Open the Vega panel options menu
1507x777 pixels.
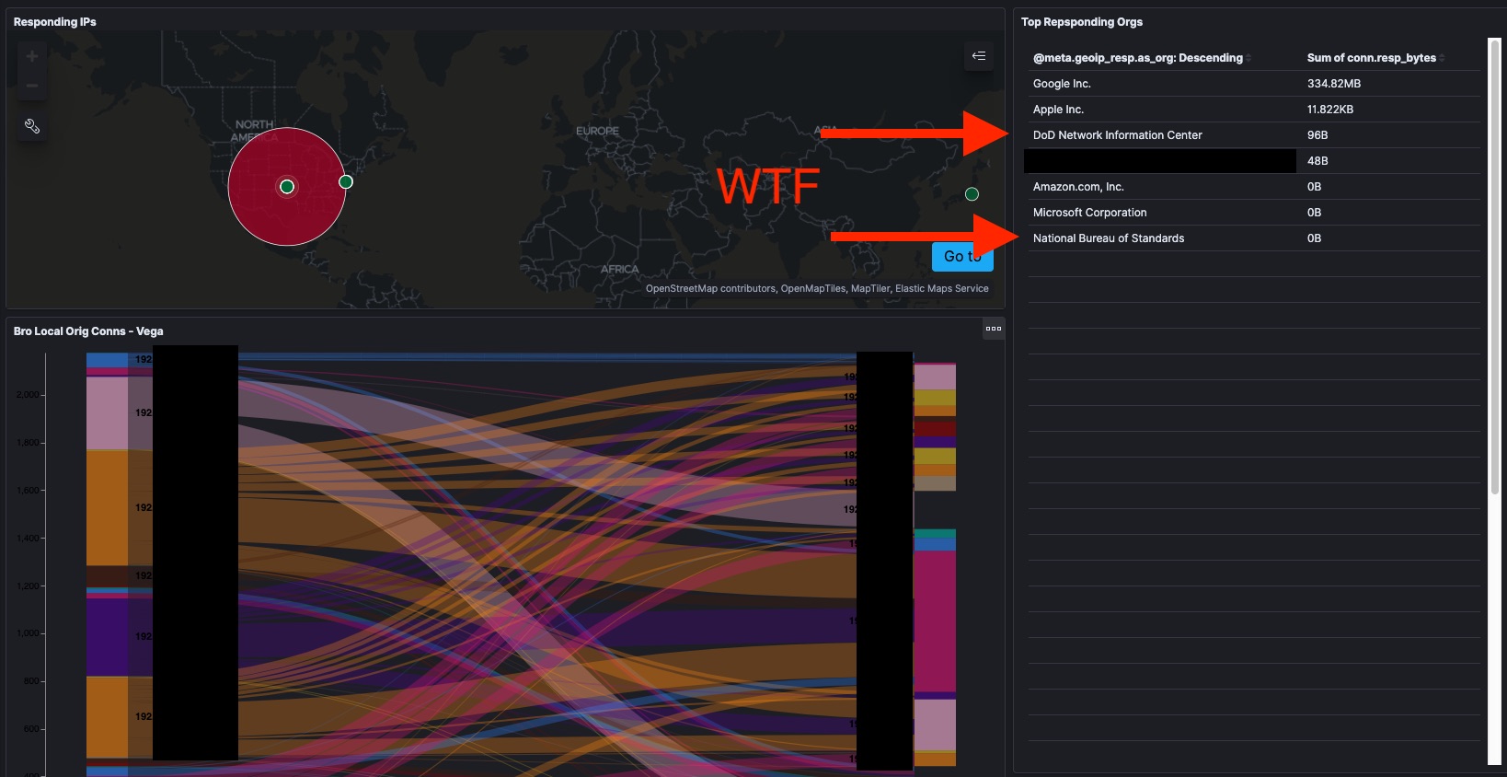tap(994, 329)
